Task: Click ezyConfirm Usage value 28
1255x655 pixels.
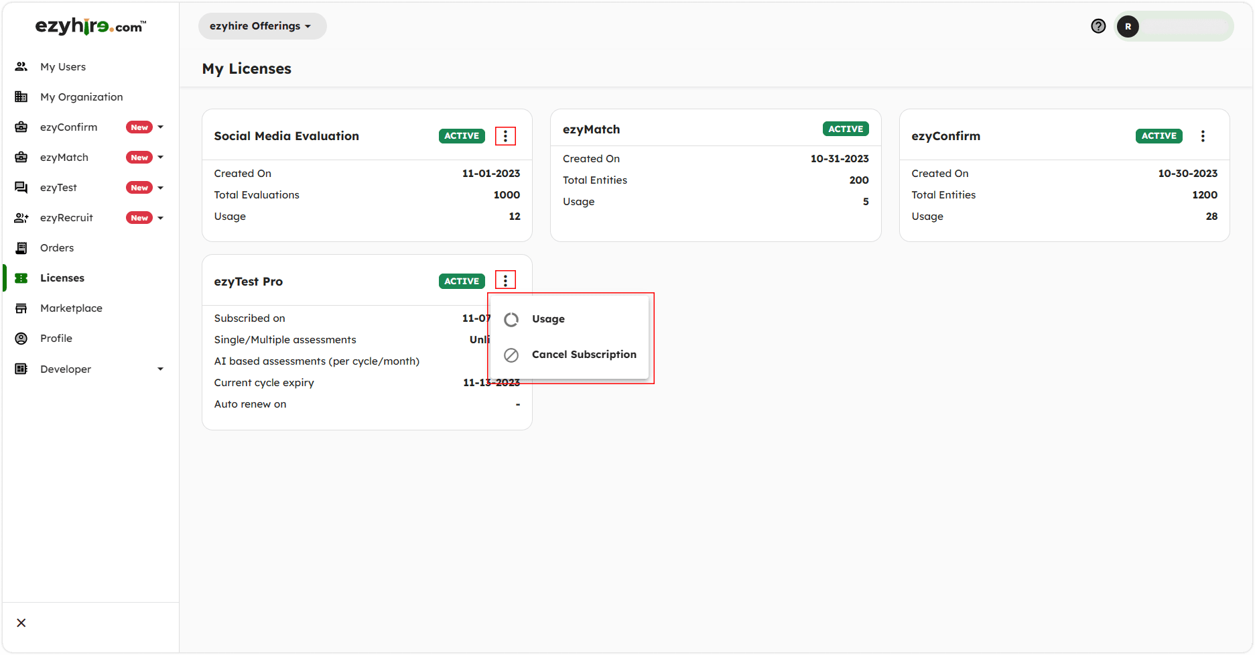Action: tap(1211, 216)
